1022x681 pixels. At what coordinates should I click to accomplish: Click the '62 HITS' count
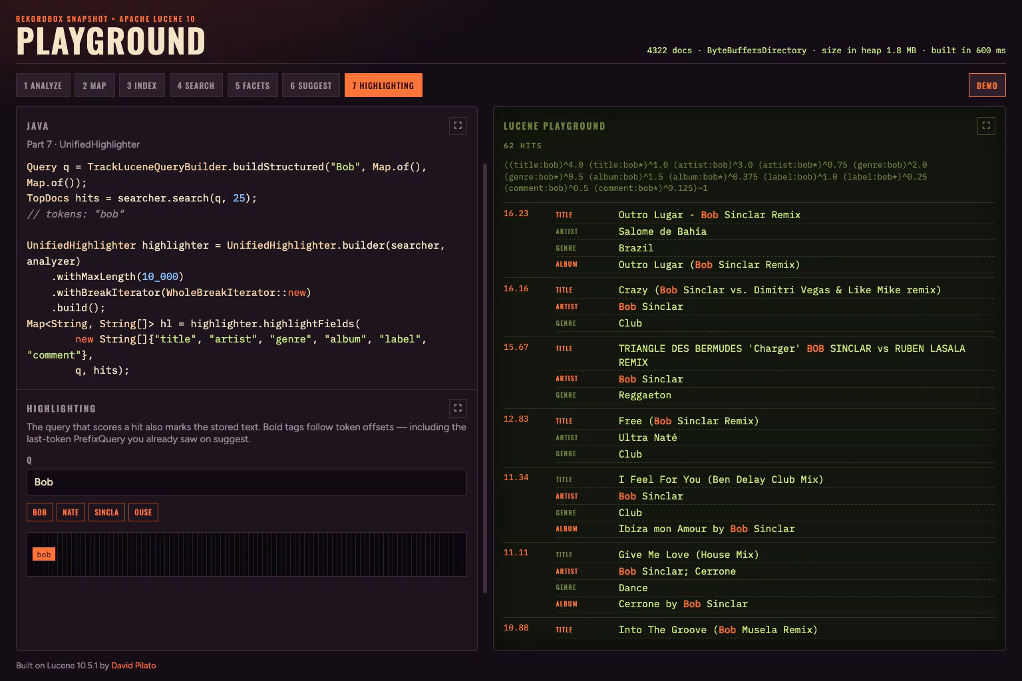(x=523, y=146)
